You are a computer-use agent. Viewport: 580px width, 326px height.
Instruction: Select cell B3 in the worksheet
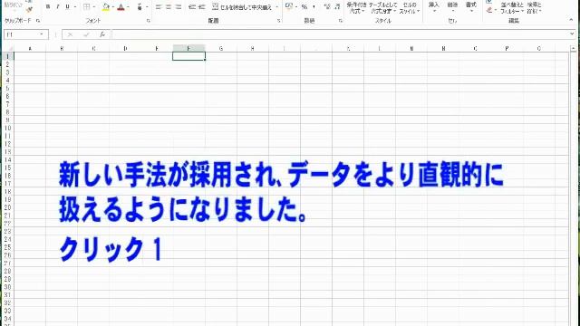62,72
